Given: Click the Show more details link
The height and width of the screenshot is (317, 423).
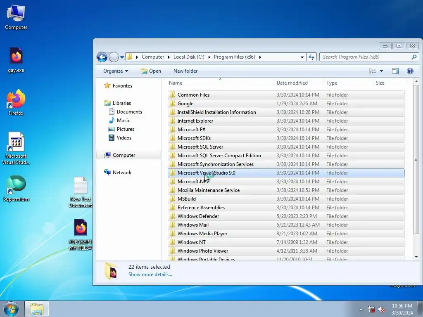Looking at the screenshot, I should 150,274.
